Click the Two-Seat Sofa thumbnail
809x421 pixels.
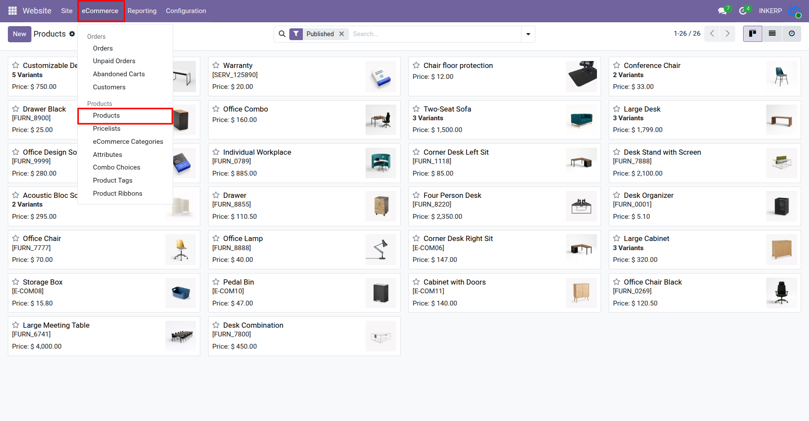pyautogui.click(x=581, y=120)
